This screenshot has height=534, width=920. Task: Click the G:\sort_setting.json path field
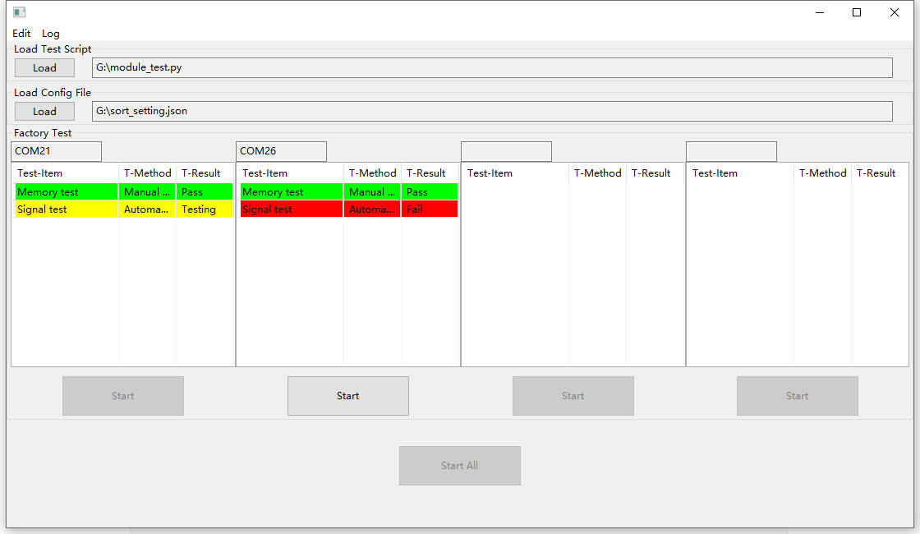(491, 111)
